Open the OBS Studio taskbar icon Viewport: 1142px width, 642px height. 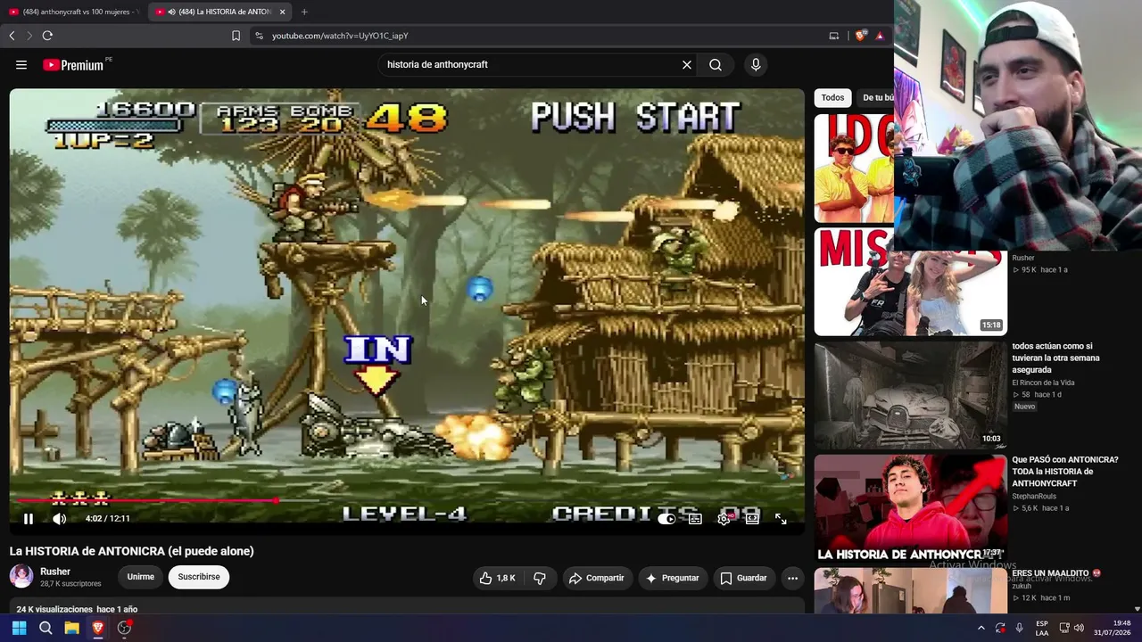124,628
